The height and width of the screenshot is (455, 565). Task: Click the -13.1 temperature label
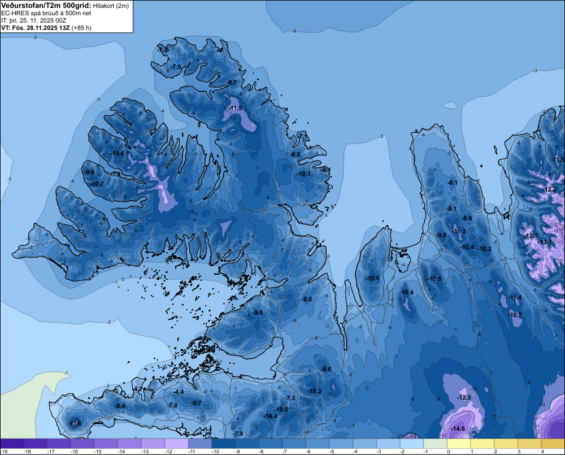[545, 242]
